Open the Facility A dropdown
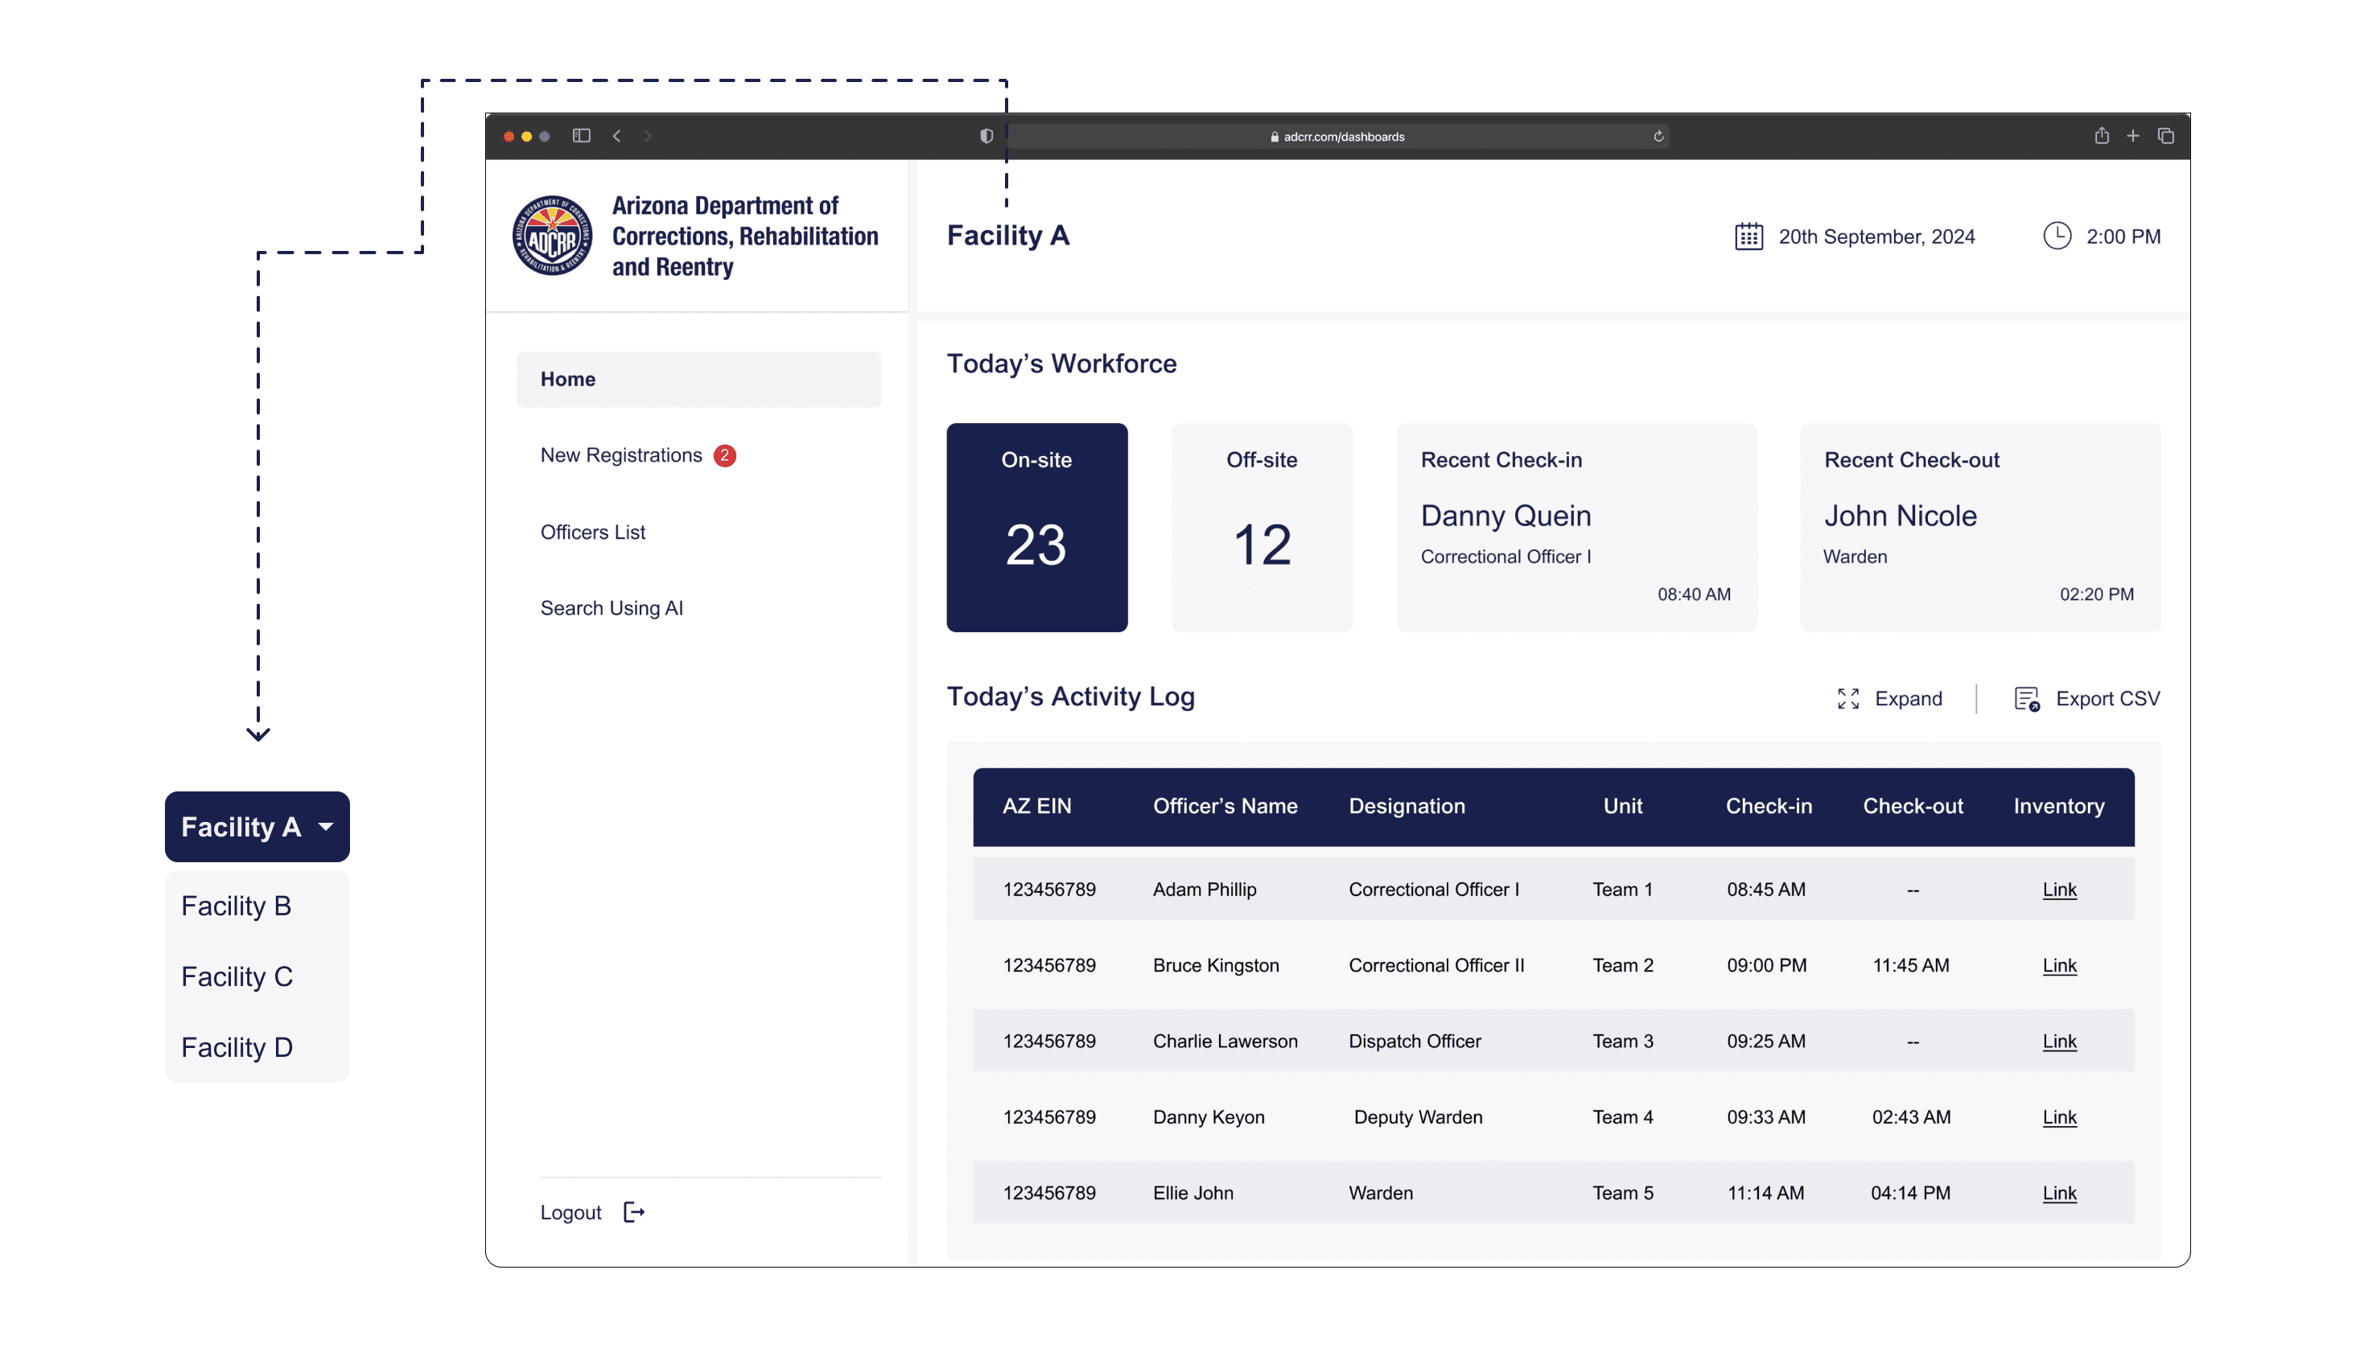Image resolution: width=2356 pixels, height=1348 pixels. click(x=257, y=827)
